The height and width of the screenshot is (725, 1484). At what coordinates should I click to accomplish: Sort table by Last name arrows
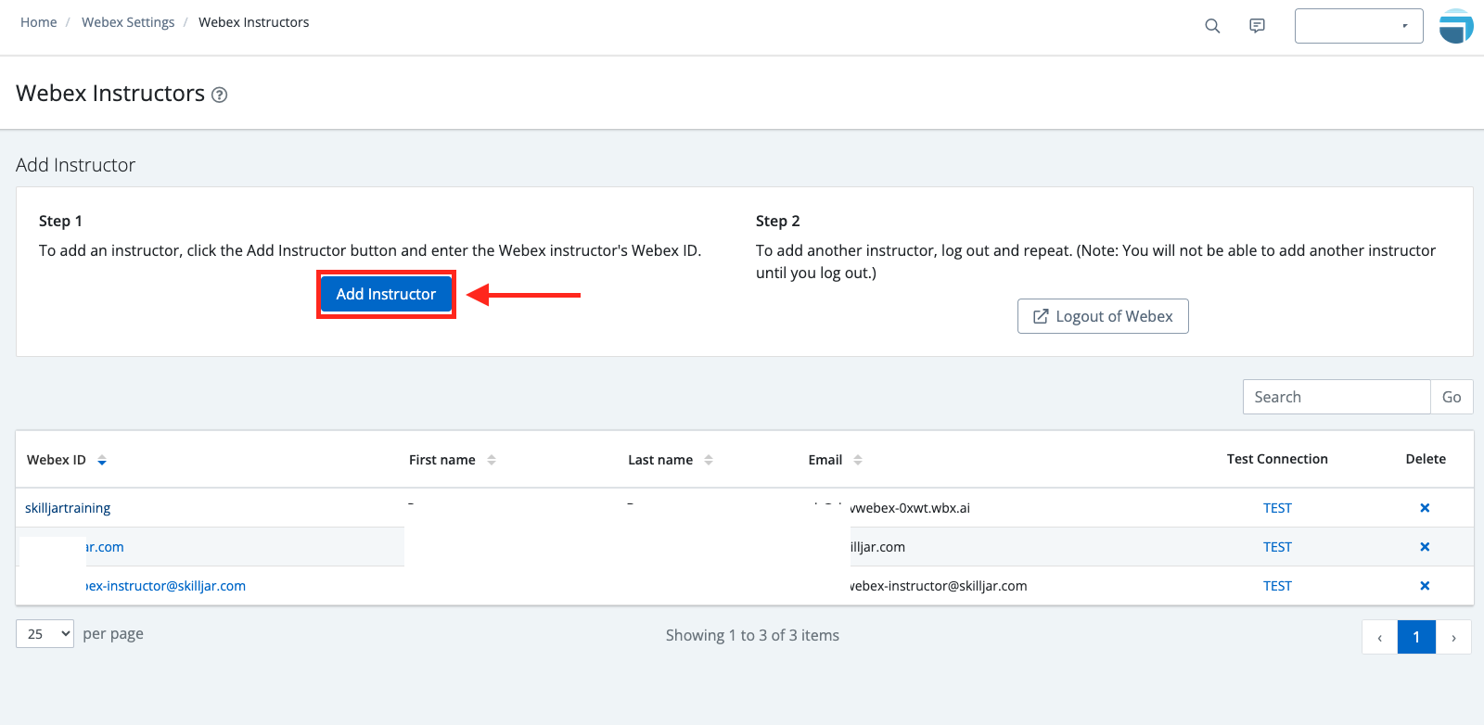[x=709, y=460]
